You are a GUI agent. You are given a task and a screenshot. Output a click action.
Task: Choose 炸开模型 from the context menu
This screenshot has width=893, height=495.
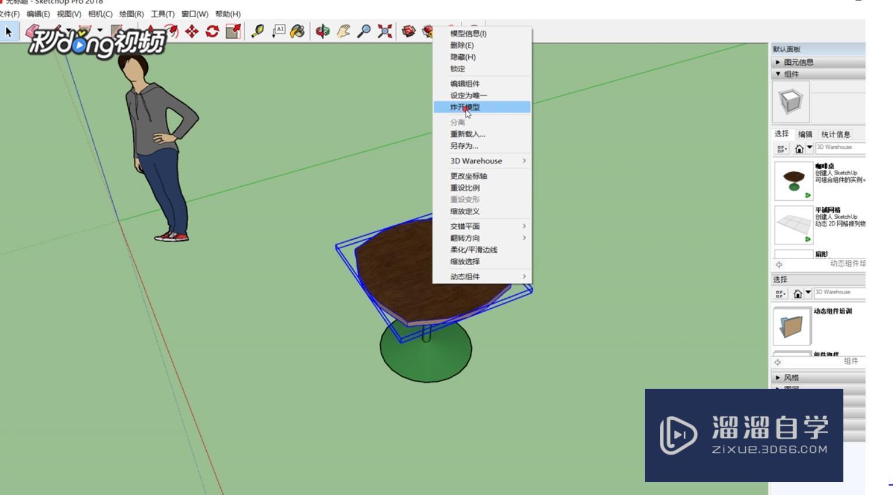482,107
